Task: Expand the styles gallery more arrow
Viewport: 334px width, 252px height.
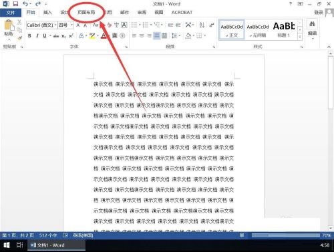Action: [300, 37]
